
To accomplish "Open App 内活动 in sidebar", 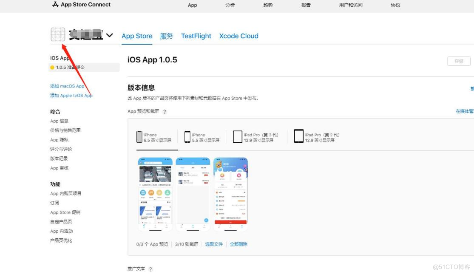I will coord(61,231).
